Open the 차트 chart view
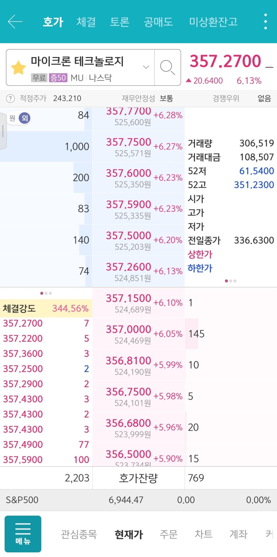Image resolution: width=277 pixels, height=557 pixels. [x=203, y=534]
